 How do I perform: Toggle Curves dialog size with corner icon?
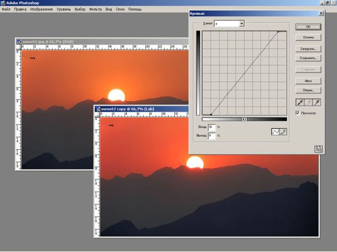318,149
